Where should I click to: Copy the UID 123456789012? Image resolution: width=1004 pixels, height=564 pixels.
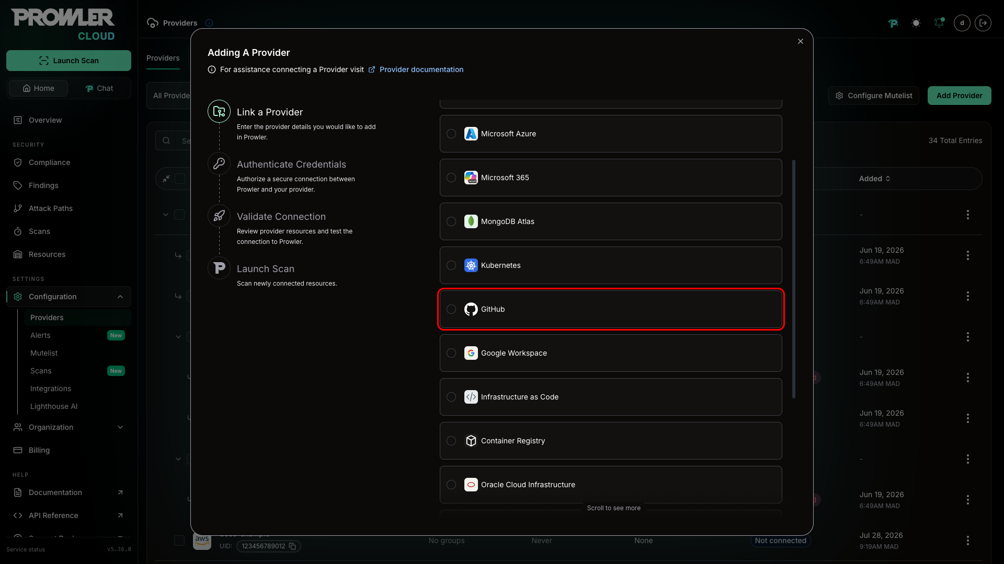click(293, 546)
